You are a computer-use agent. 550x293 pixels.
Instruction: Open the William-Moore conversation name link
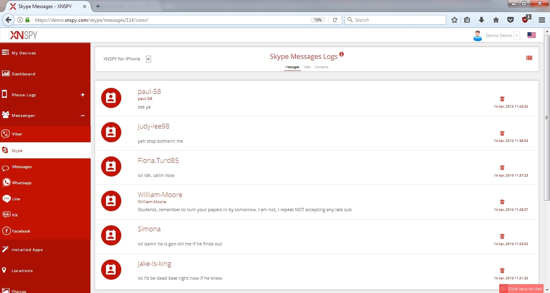pyautogui.click(x=160, y=195)
